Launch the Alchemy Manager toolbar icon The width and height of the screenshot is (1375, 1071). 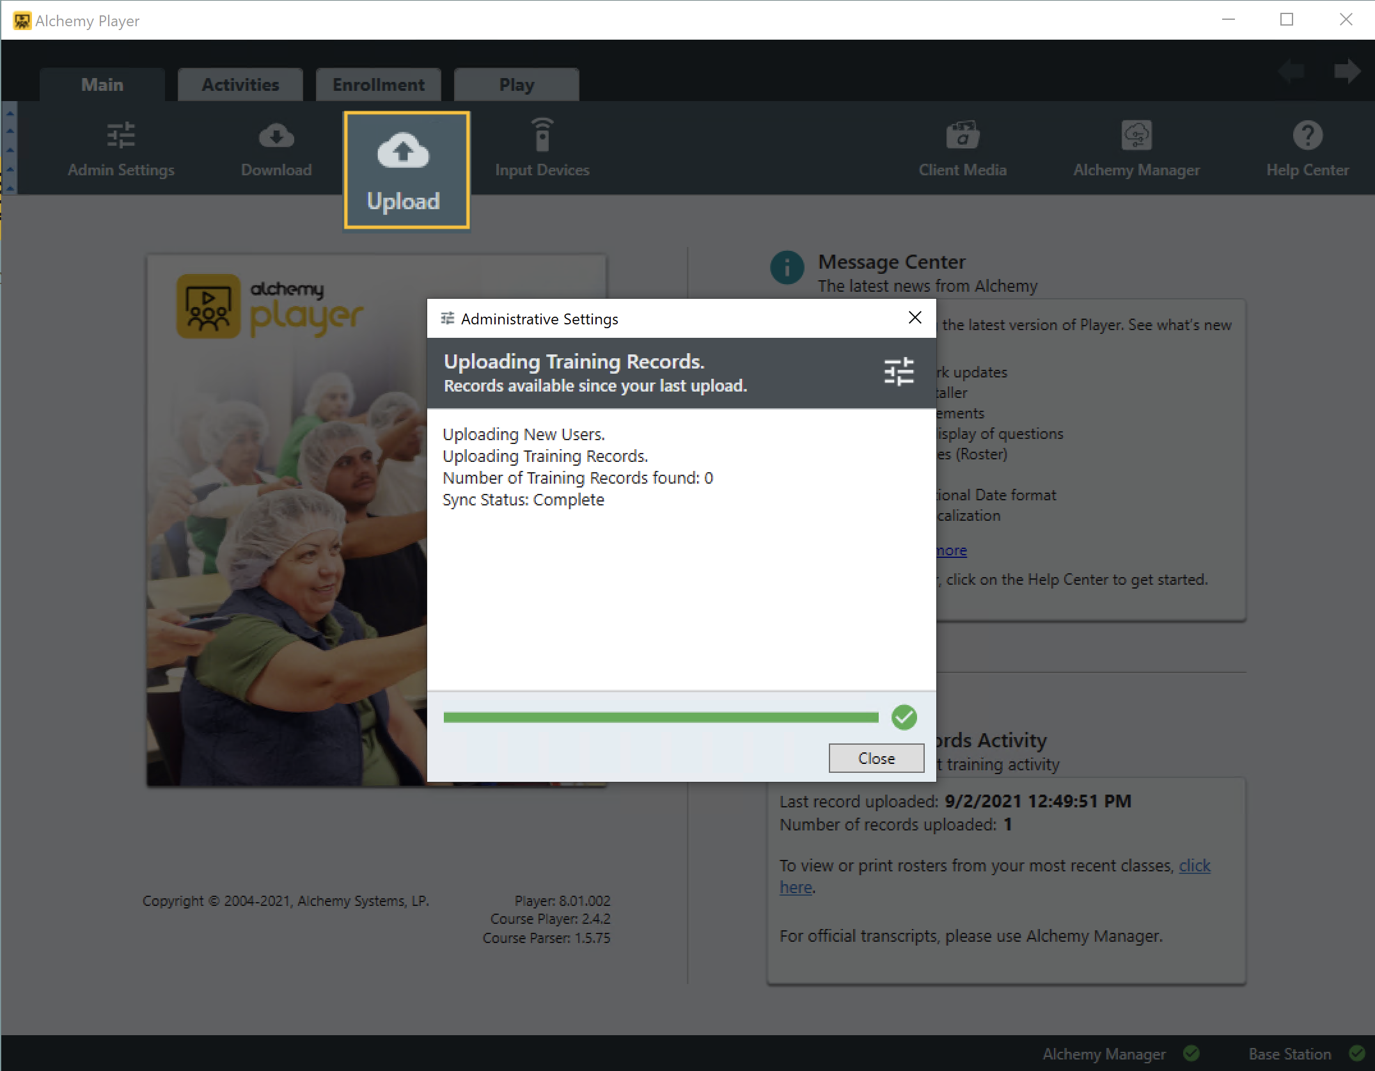pyautogui.click(x=1136, y=135)
